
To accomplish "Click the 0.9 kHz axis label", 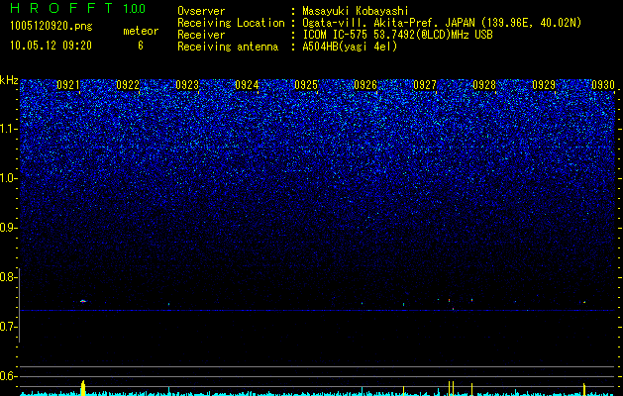I will point(8,228).
